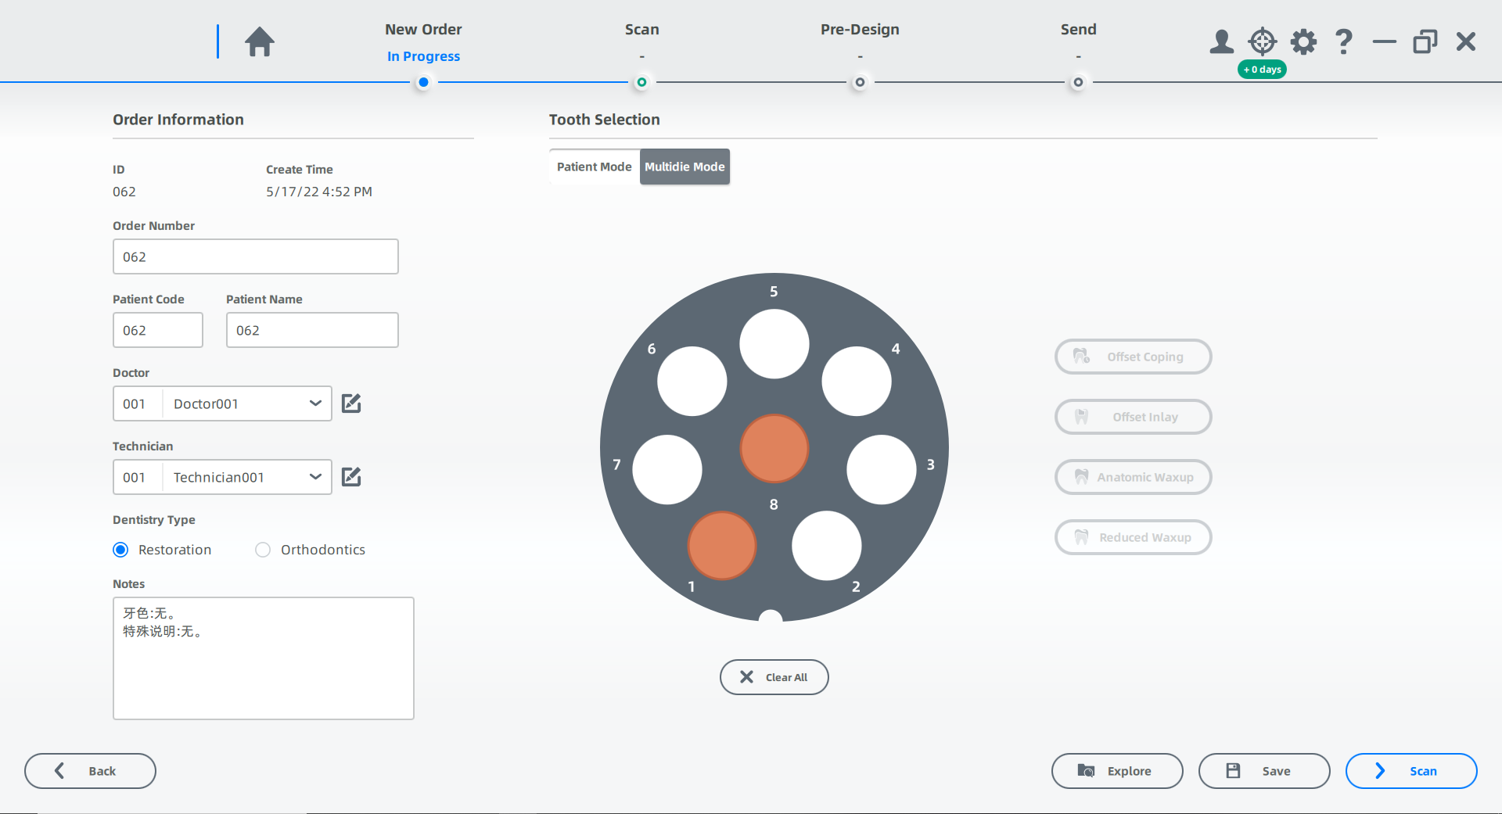Click the In Progress status text
Screen dimensions: 1502x814
423,56
